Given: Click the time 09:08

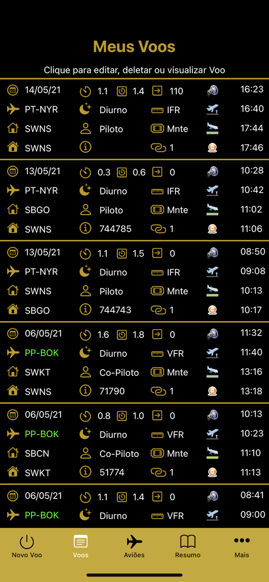Looking at the screenshot, I should [x=253, y=271].
